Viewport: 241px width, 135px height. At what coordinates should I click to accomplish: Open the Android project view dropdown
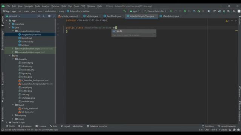(x=13, y=16)
